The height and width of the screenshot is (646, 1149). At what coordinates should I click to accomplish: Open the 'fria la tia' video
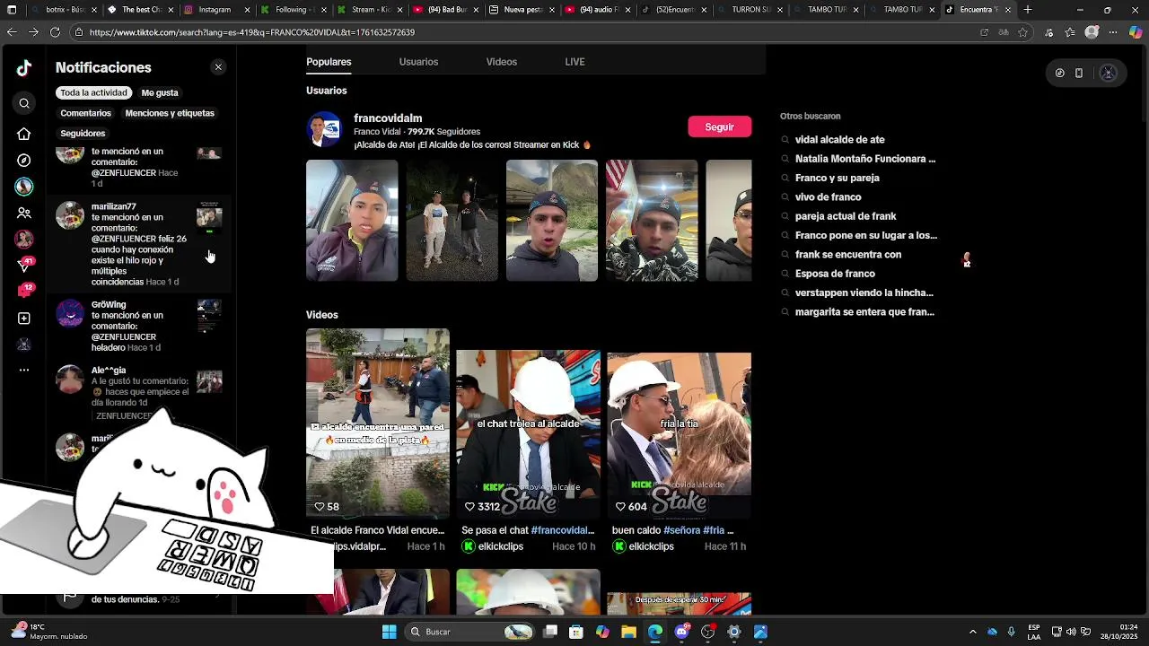coord(679,435)
